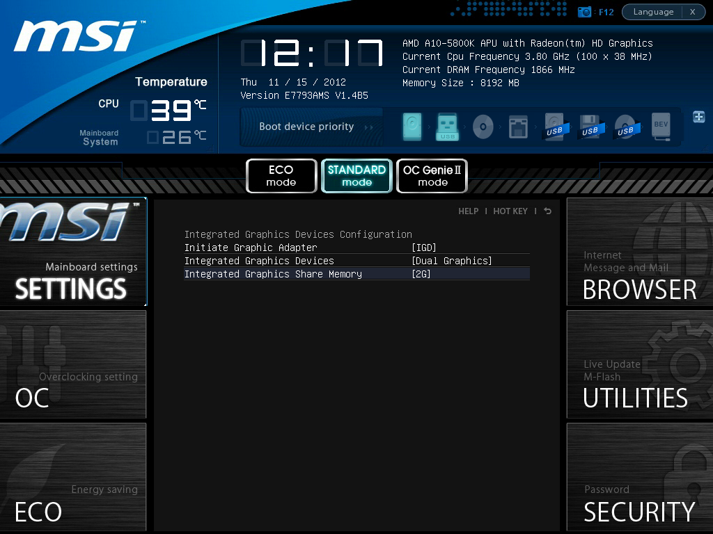The image size is (713, 534).
Task: Open the OC overclocking setting section
Action: click(73, 364)
